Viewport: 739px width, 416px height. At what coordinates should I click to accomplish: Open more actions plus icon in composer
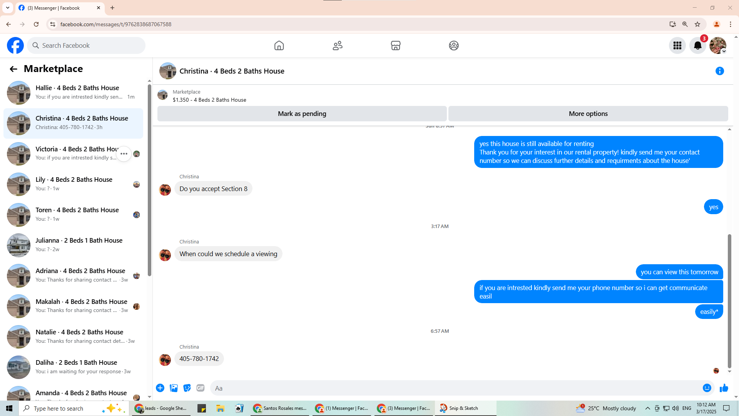(160, 388)
